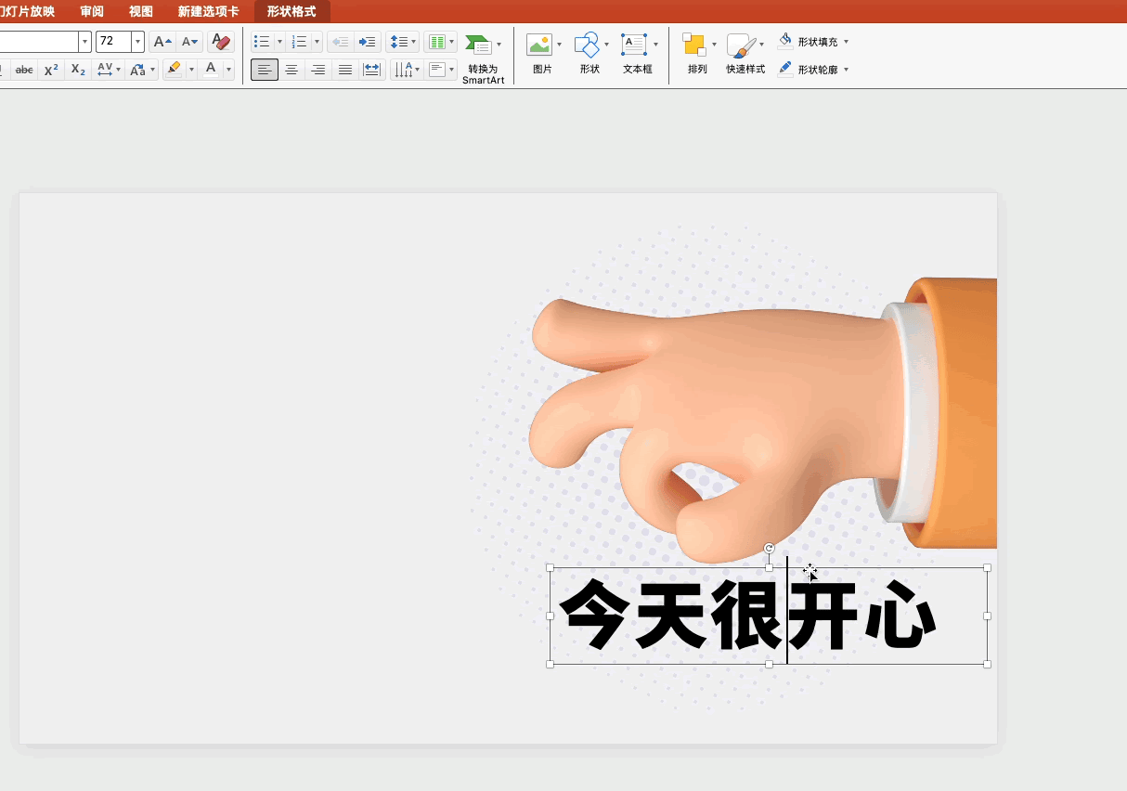This screenshot has height=791, width=1127.
Task: Open the 形状轮廓 outline dropdown
Action: point(846,70)
